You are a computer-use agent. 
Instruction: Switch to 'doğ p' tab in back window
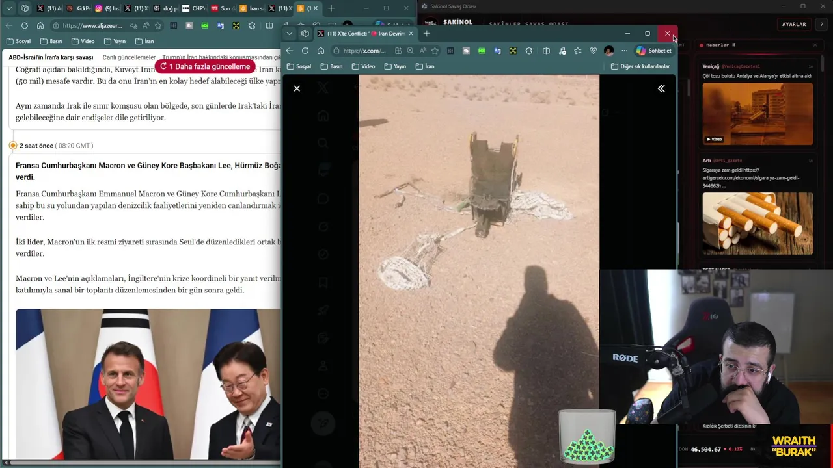(165, 8)
